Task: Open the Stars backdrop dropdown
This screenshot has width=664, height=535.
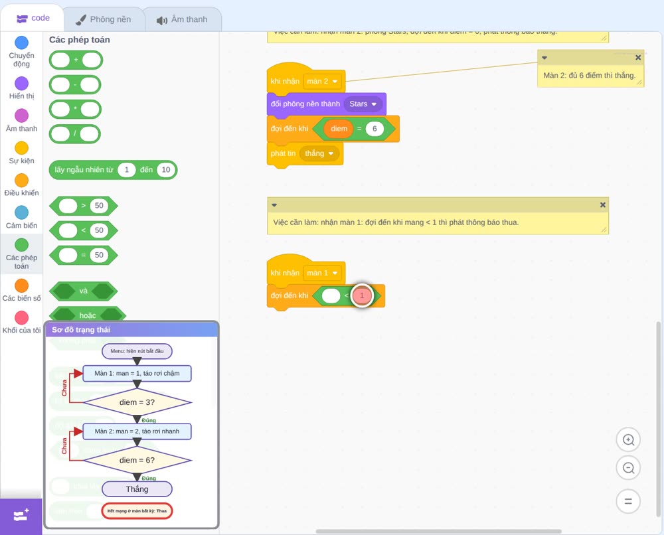Action: point(363,104)
